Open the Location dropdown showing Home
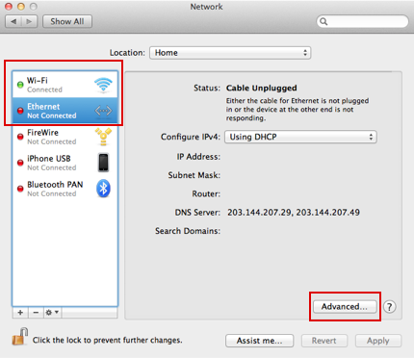This screenshot has height=358, width=414. click(230, 53)
